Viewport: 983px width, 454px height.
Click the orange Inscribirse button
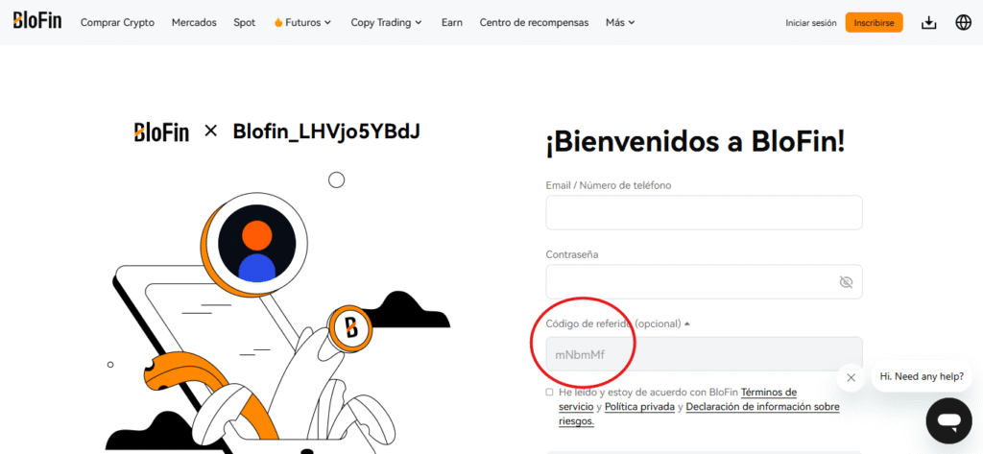click(x=874, y=23)
